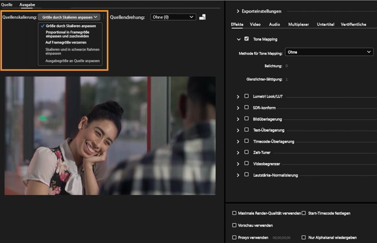Select Größe durch Skalieren anpassen menu option
377x243 pixels.
point(71,26)
